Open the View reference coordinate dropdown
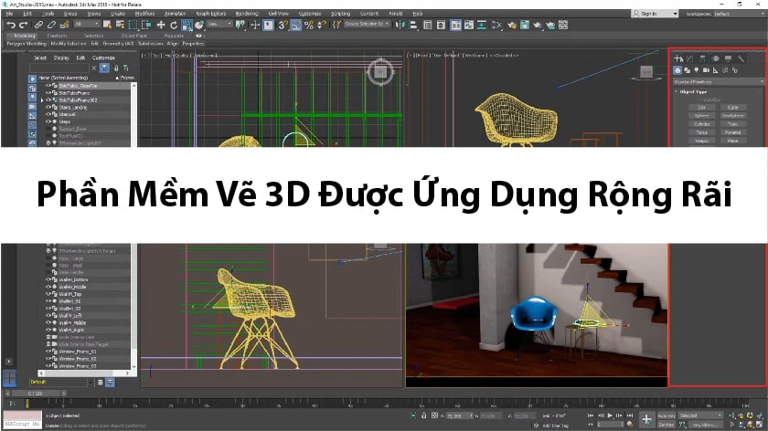The width and height of the screenshot is (768, 431). 219,24
